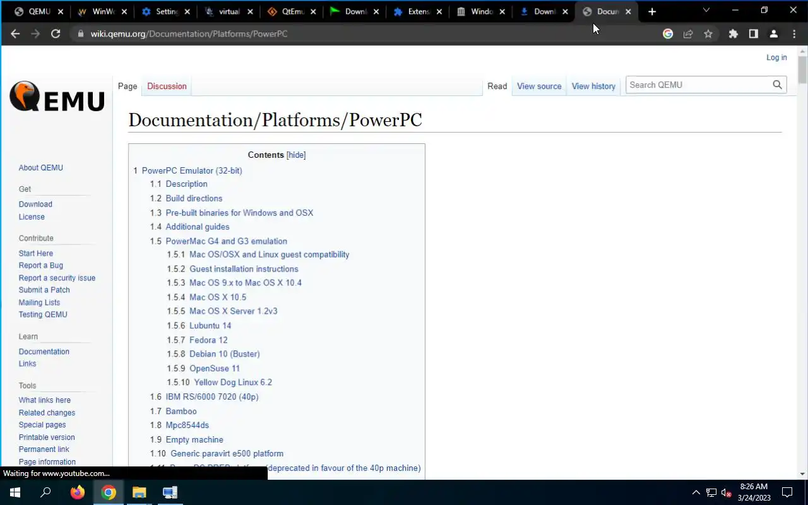Click the search magnifier in QEMU search
The width and height of the screenshot is (808, 505).
pyautogui.click(x=777, y=85)
